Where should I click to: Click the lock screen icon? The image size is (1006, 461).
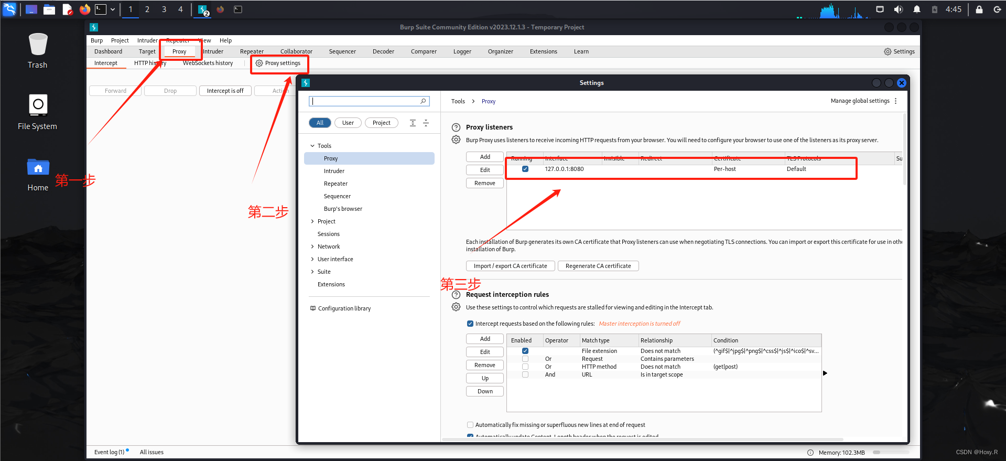point(979,9)
